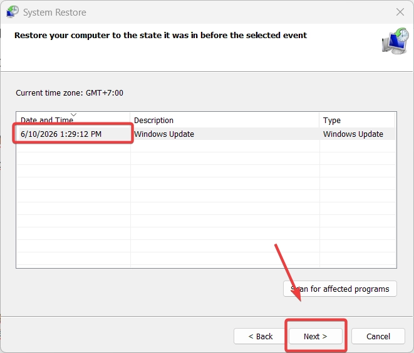Click the Next > button

point(316,336)
